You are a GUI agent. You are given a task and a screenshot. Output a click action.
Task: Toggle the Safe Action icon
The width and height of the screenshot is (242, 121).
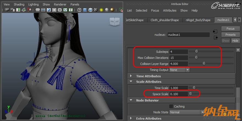click(65, 10)
